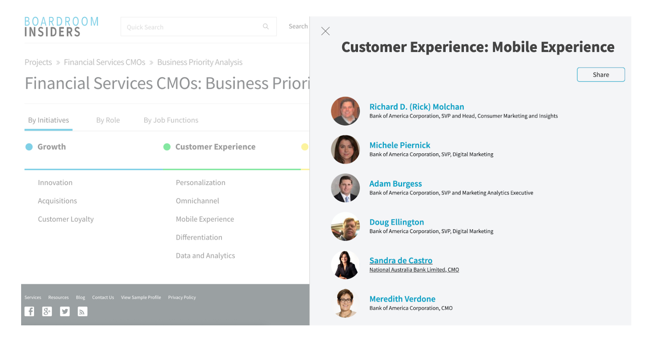This screenshot has height=341, width=654.
Task: Open the Search menu item
Action: click(298, 26)
